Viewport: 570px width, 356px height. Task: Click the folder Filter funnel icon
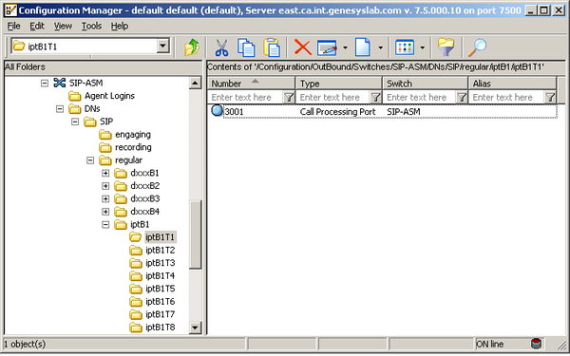point(446,47)
